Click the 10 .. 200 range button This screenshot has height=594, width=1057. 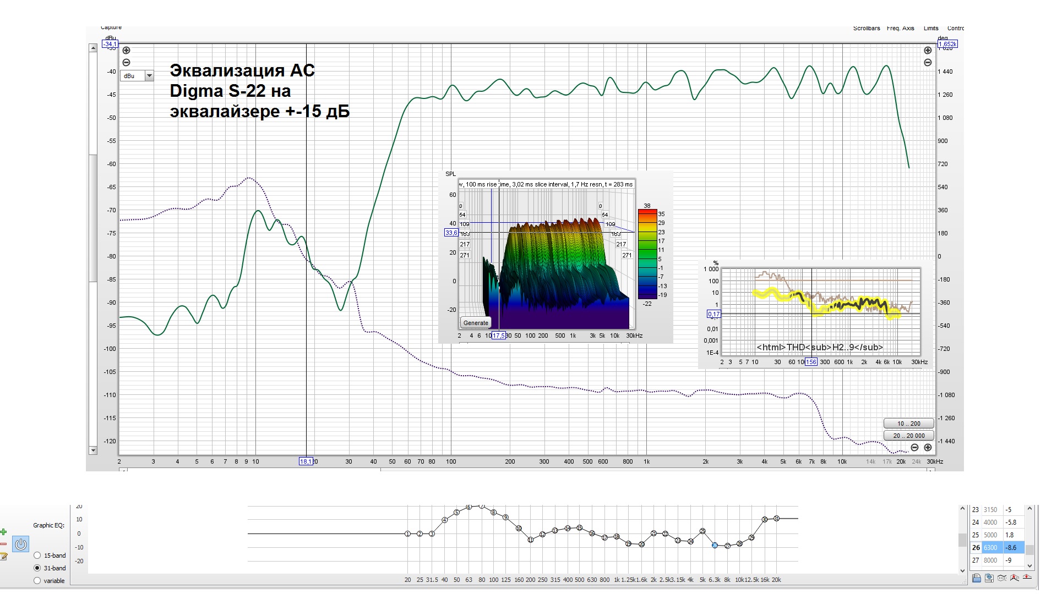pyautogui.click(x=908, y=424)
